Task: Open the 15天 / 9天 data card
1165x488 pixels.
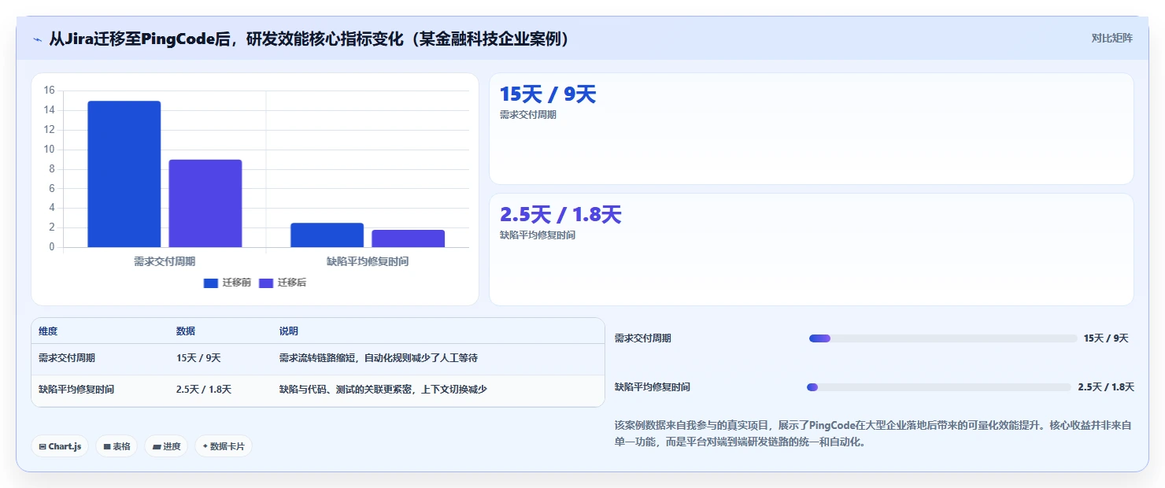Action: [812, 129]
